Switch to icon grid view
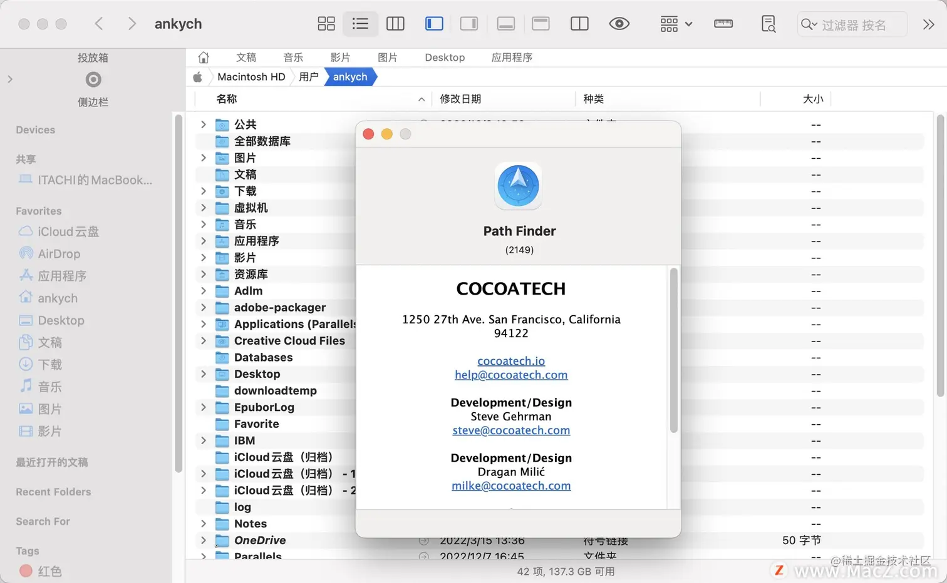Screen dimensions: 947x583 pyautogui.click(x=326, y=24)
